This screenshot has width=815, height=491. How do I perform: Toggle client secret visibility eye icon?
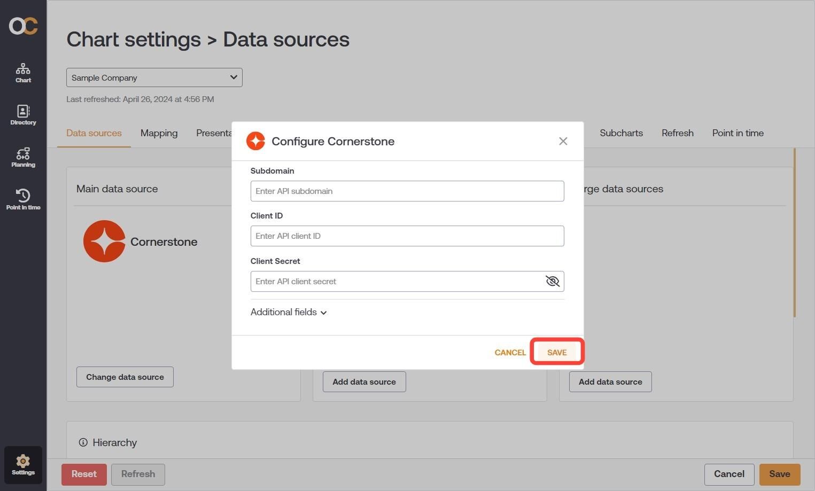tap(552, 281)
